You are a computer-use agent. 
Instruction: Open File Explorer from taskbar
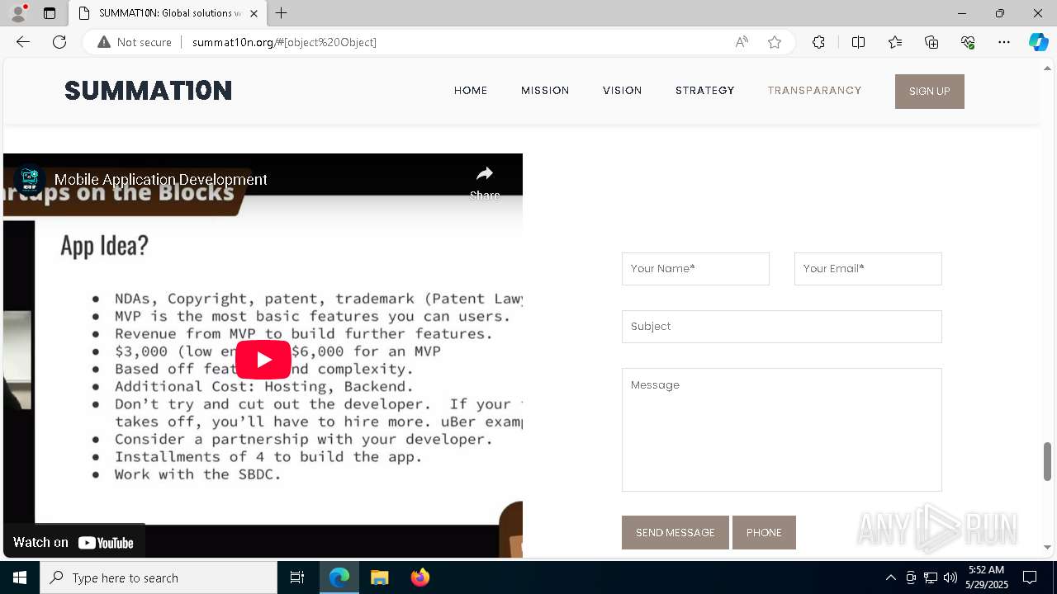(380, 577)
